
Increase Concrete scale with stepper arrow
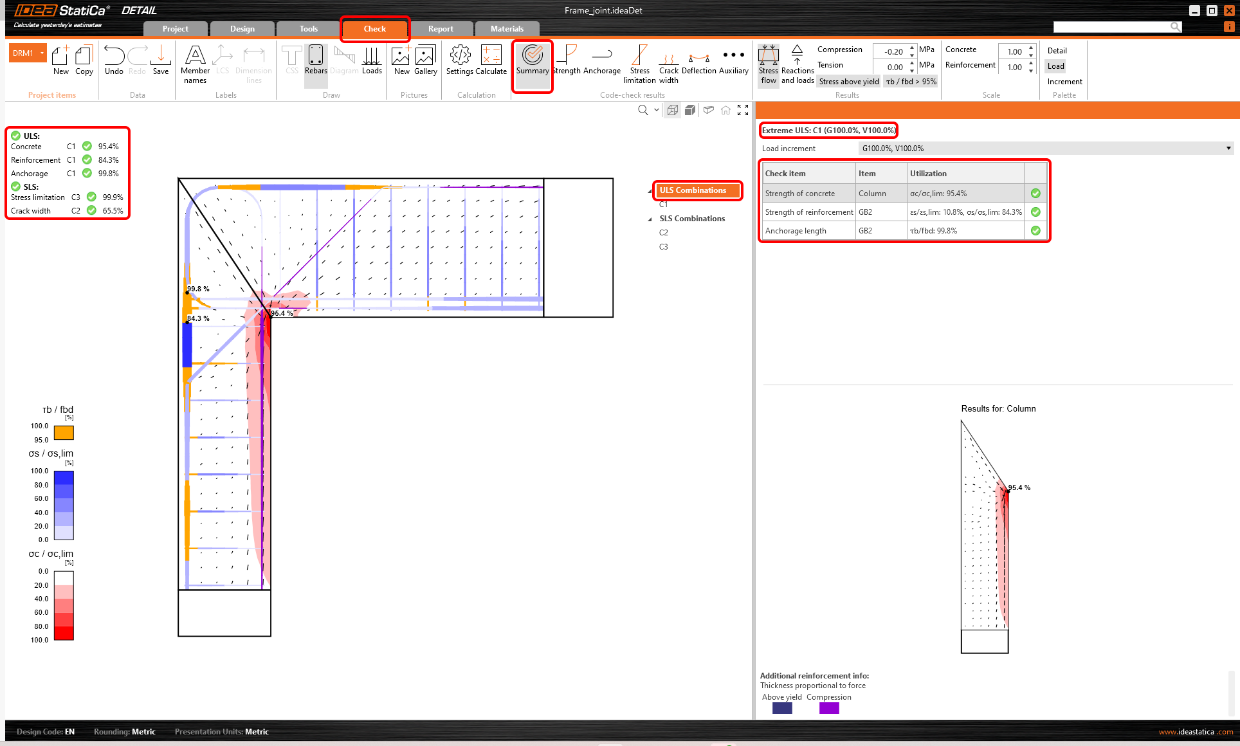1032,47
